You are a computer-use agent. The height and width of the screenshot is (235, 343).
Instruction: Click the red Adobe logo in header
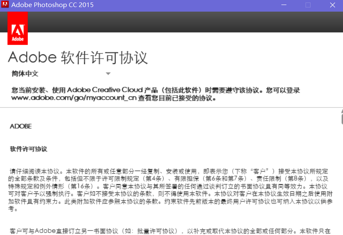[17, 28]
